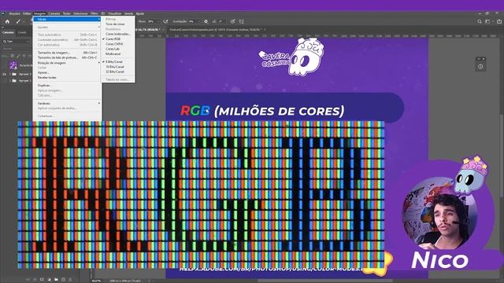Open the workspace switcher icon

488,21
